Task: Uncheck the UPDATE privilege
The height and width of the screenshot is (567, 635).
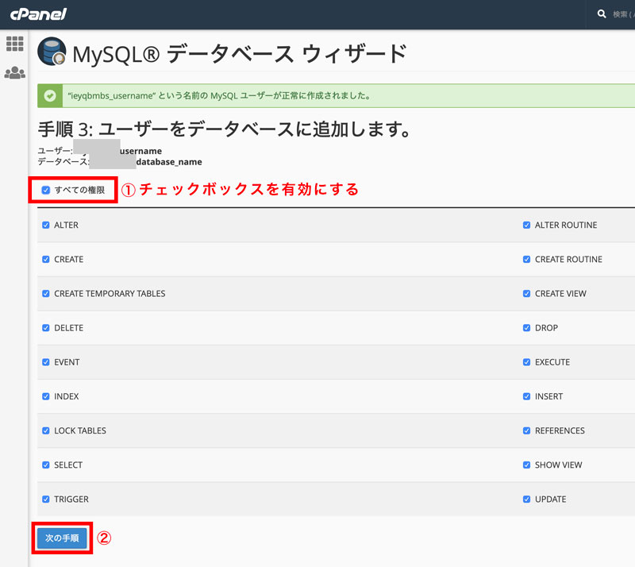Action: pyautogui.click(x=526, y=499)
